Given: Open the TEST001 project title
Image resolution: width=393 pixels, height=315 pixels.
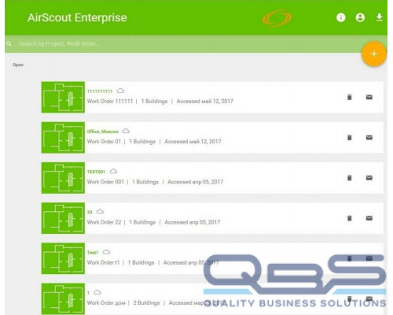Looking at the screenshot, I should click(x=96, y=172).
